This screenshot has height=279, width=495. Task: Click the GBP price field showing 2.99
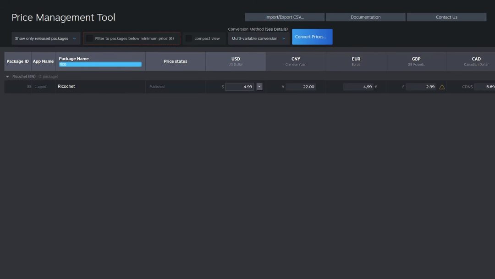tap(421, 87)
